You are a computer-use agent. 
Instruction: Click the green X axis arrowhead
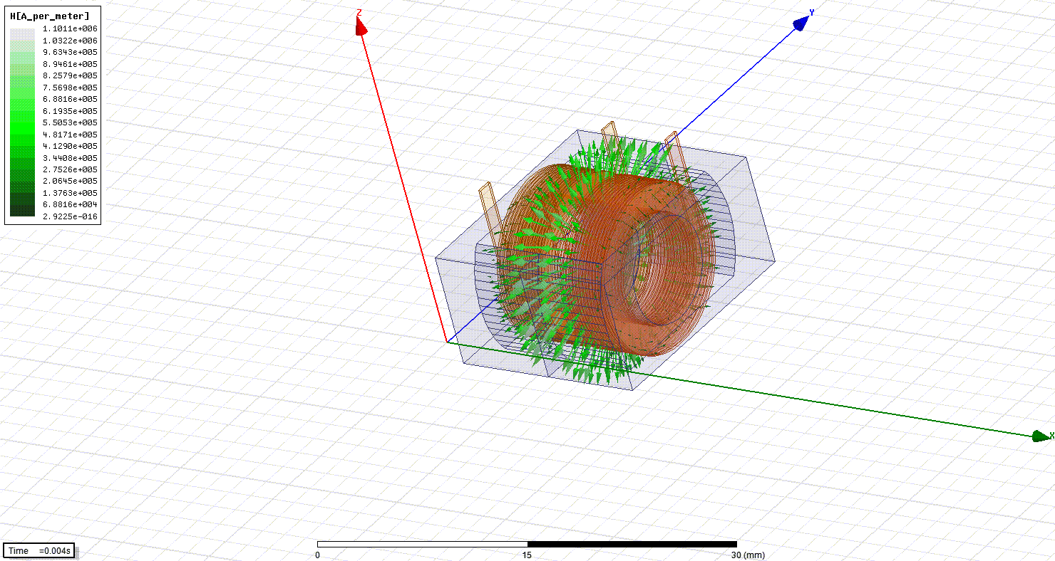click(1041, 436)
